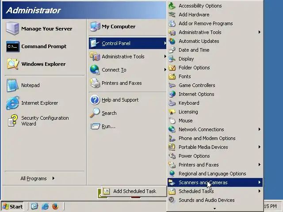Choose Add Scheduled Task

134,191
